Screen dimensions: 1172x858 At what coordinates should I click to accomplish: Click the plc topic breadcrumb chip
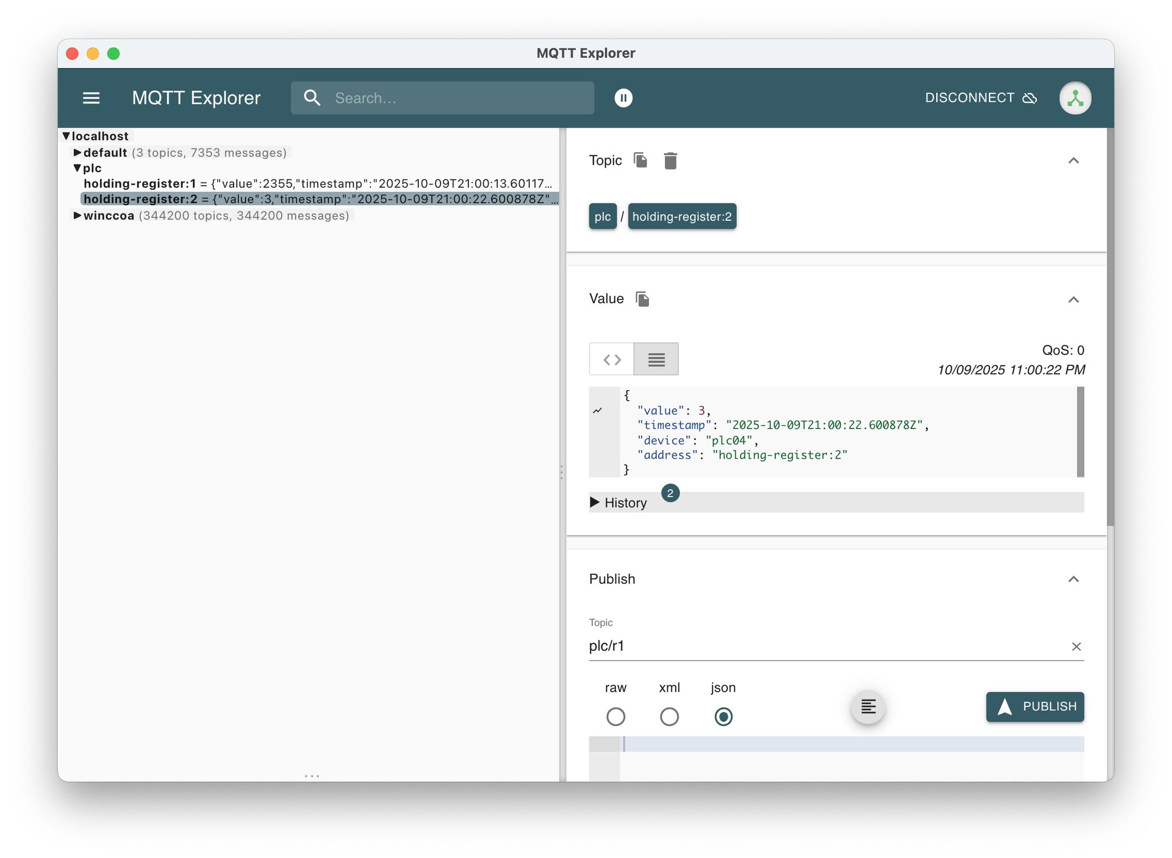click(x=602, y=217)
